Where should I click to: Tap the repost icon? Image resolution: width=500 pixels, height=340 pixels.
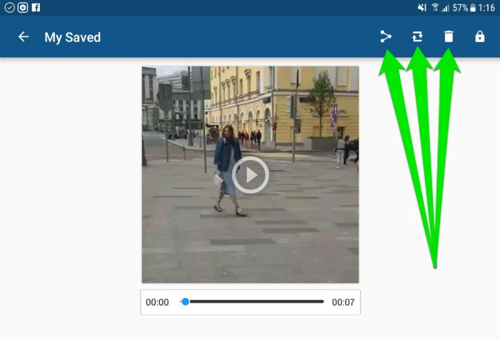417,37
